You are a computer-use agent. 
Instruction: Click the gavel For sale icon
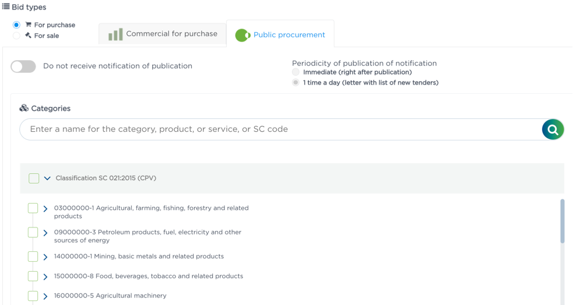click(x=28, y=36)
